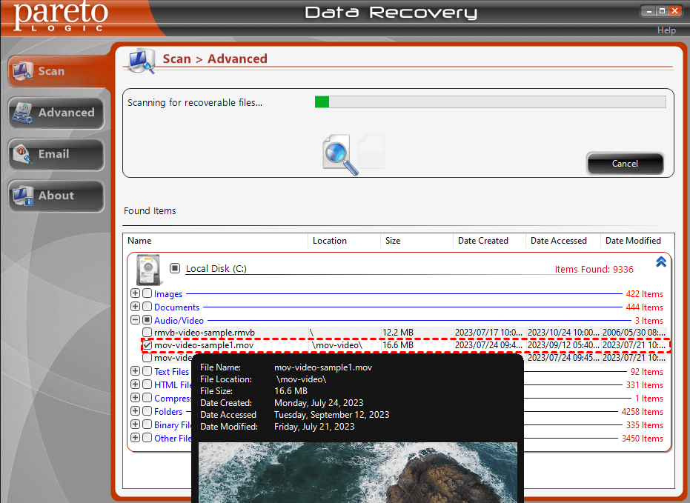The height and width of the screenshot is (503, 690).
Task: Click the magnifier scanning animation icon
Action: tap(340, 154)
